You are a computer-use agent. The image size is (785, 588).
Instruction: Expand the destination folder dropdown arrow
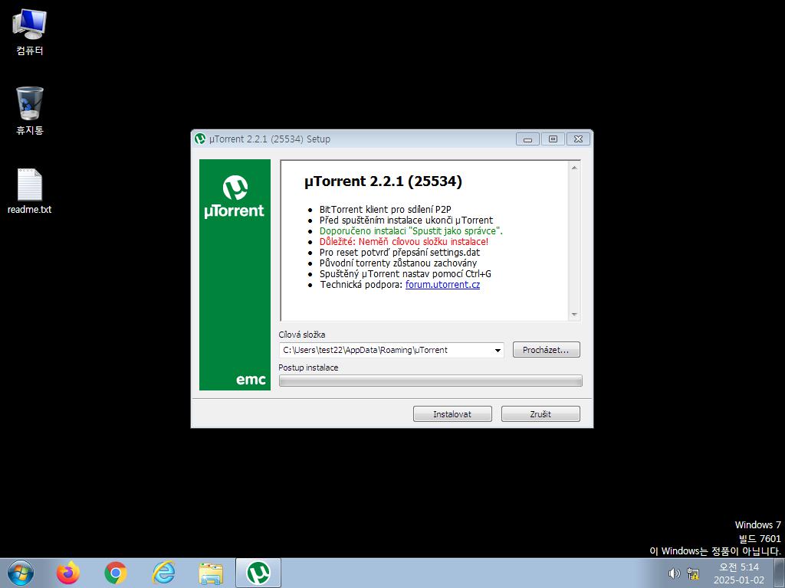pos(498,350)
